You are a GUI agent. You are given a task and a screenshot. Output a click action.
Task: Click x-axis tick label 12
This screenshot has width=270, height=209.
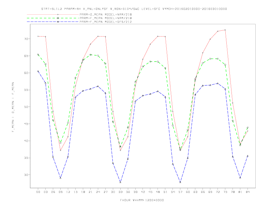tap(68, 192)
